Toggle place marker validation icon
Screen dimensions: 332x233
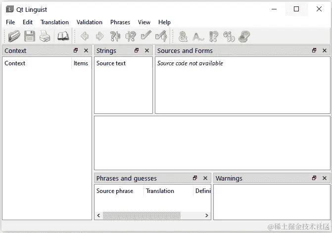point(244,37)
